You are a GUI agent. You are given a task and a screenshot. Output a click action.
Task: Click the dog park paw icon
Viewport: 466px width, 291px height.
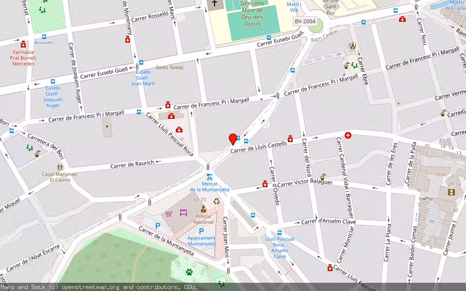(189, 272)
